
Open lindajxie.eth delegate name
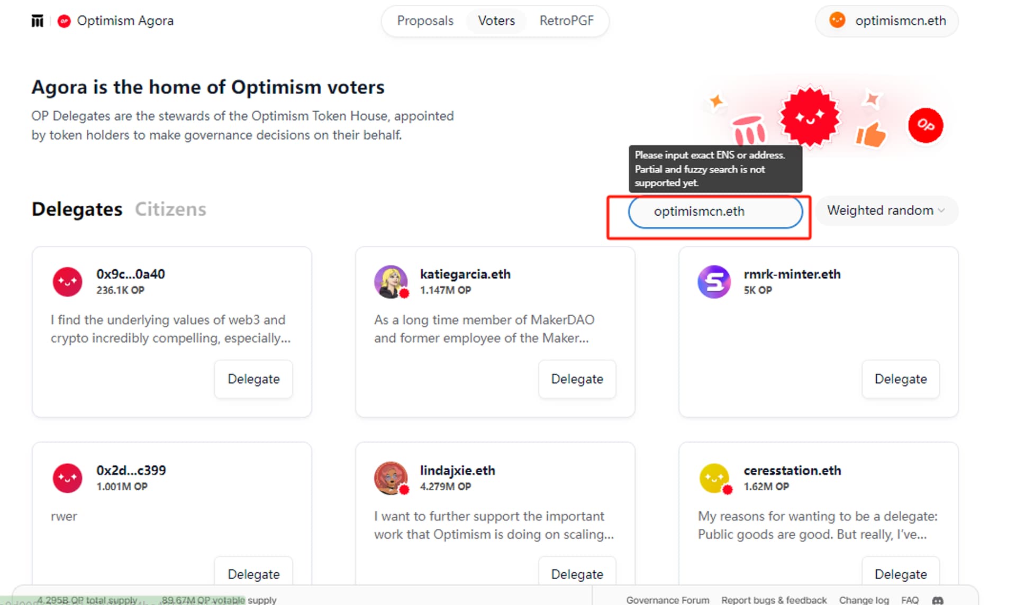(x=458, y=470)
